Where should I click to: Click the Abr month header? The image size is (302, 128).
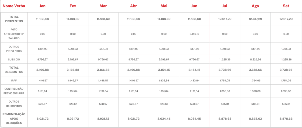point(133,6)
